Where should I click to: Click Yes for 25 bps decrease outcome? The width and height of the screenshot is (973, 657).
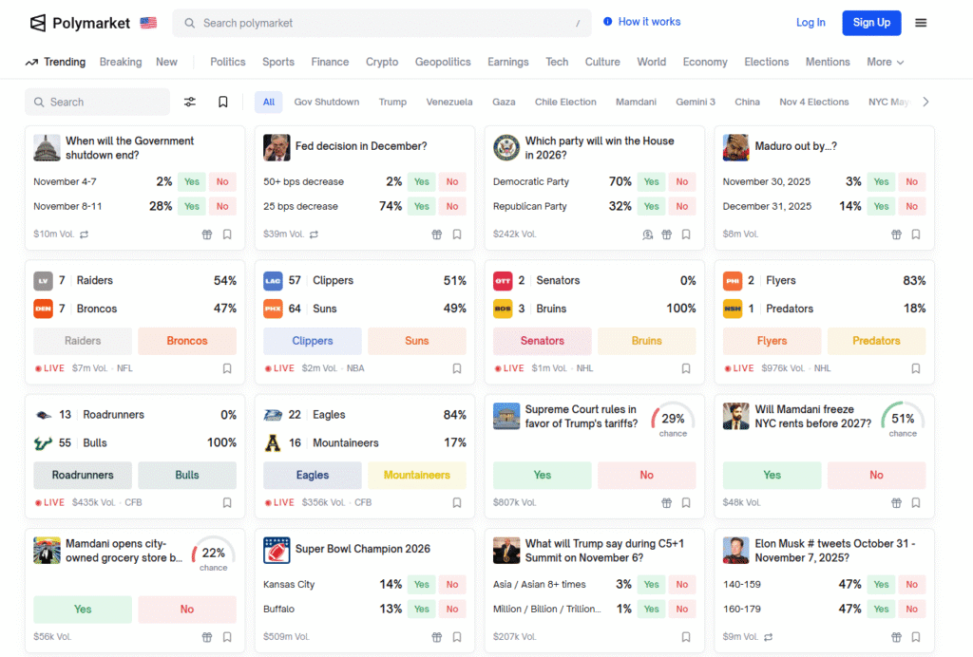[421, 206]
